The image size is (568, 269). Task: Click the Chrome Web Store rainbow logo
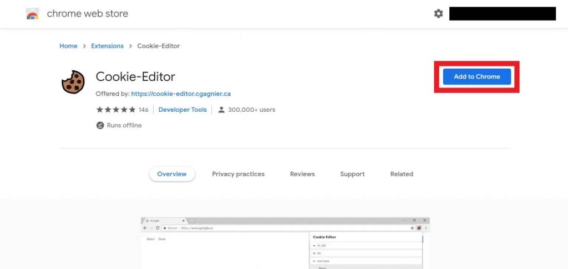click(x=32, y=14)
